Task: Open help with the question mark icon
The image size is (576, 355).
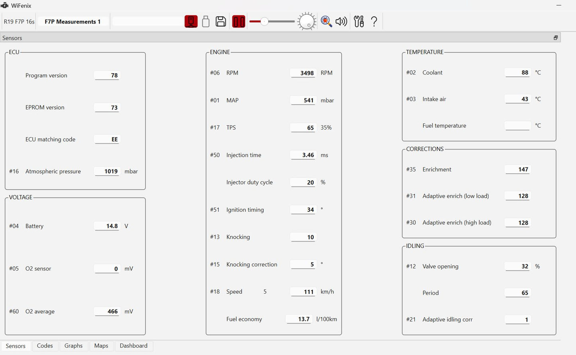Action: click(x=374, y=21)
